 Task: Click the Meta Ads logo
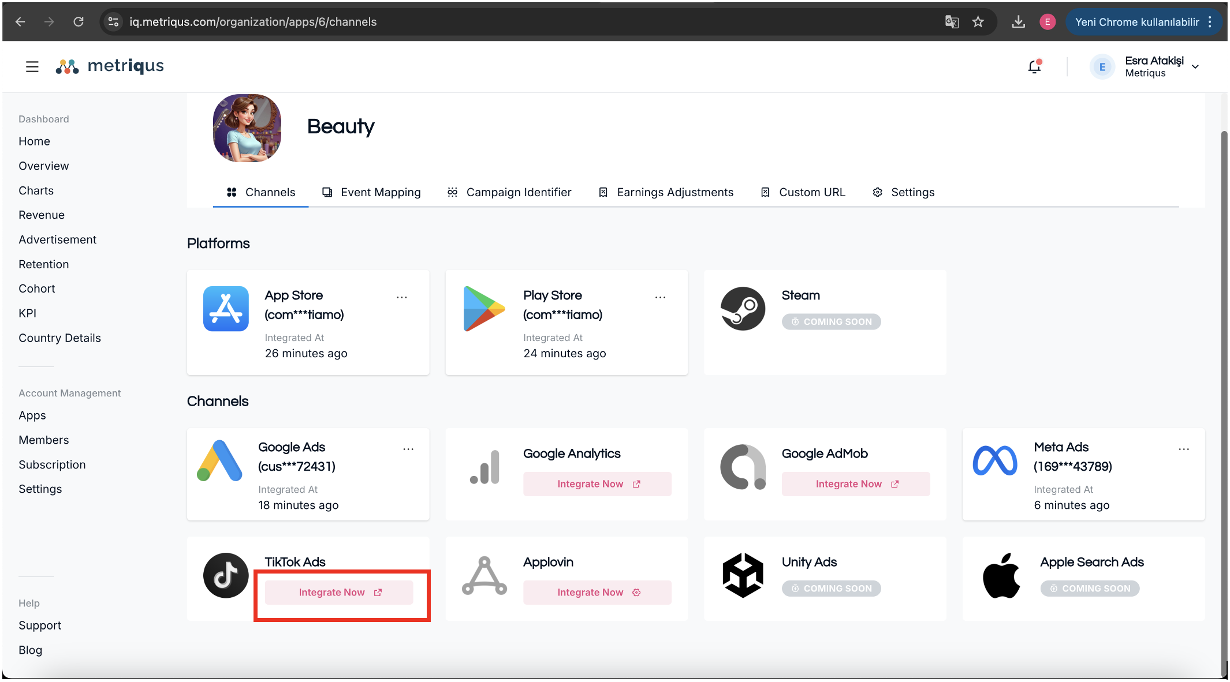pos(995,460)
